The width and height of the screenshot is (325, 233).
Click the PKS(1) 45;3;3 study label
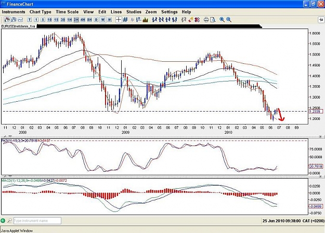[x=26, y=141]
